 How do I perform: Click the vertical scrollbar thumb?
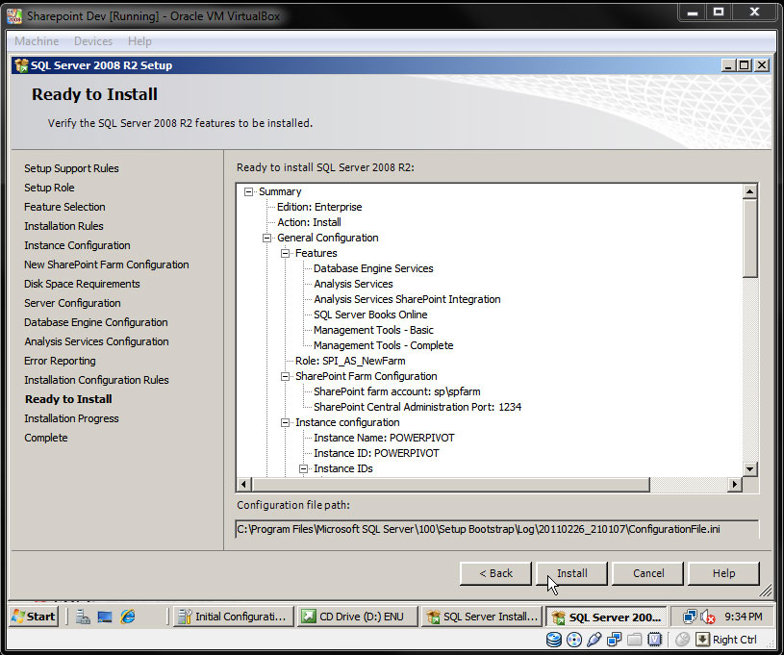click(750, 238)
